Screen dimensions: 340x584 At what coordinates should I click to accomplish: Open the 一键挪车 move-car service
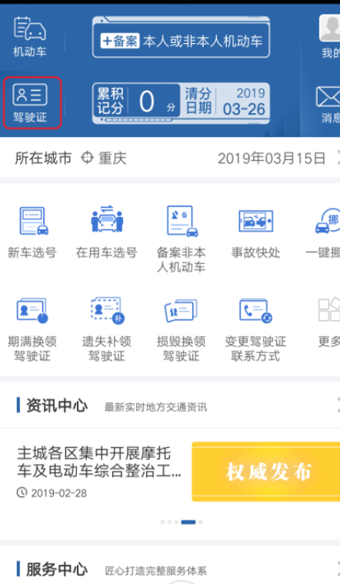(325, 232)
